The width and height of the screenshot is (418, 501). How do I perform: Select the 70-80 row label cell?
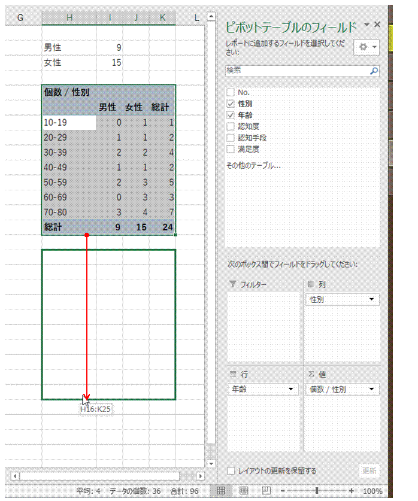click(69, 212)
